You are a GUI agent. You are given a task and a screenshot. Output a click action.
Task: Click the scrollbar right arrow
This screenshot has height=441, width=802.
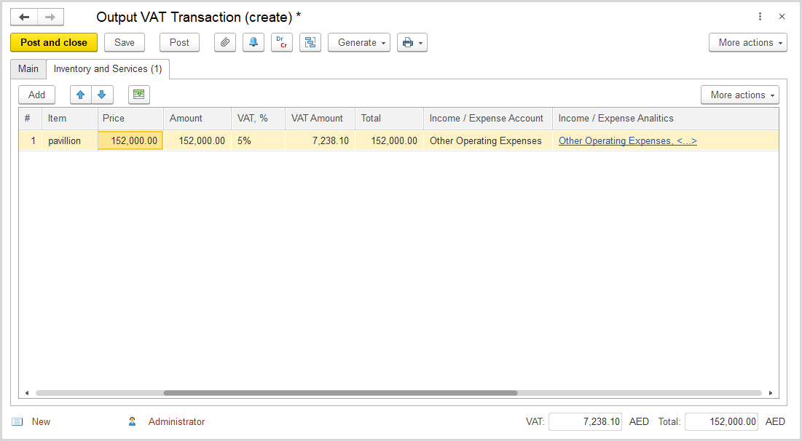click(x=771, y=393)
